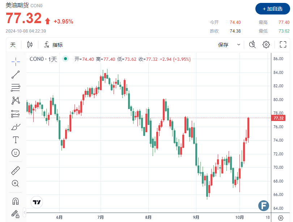Screen dimensions: 293x222
Task: Toggle lock all drawing tools
Action: coord(16,214)
